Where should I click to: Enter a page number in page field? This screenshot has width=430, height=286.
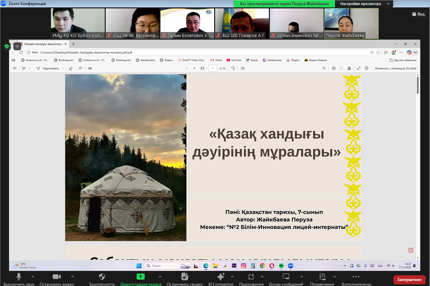tap(212, 68)
